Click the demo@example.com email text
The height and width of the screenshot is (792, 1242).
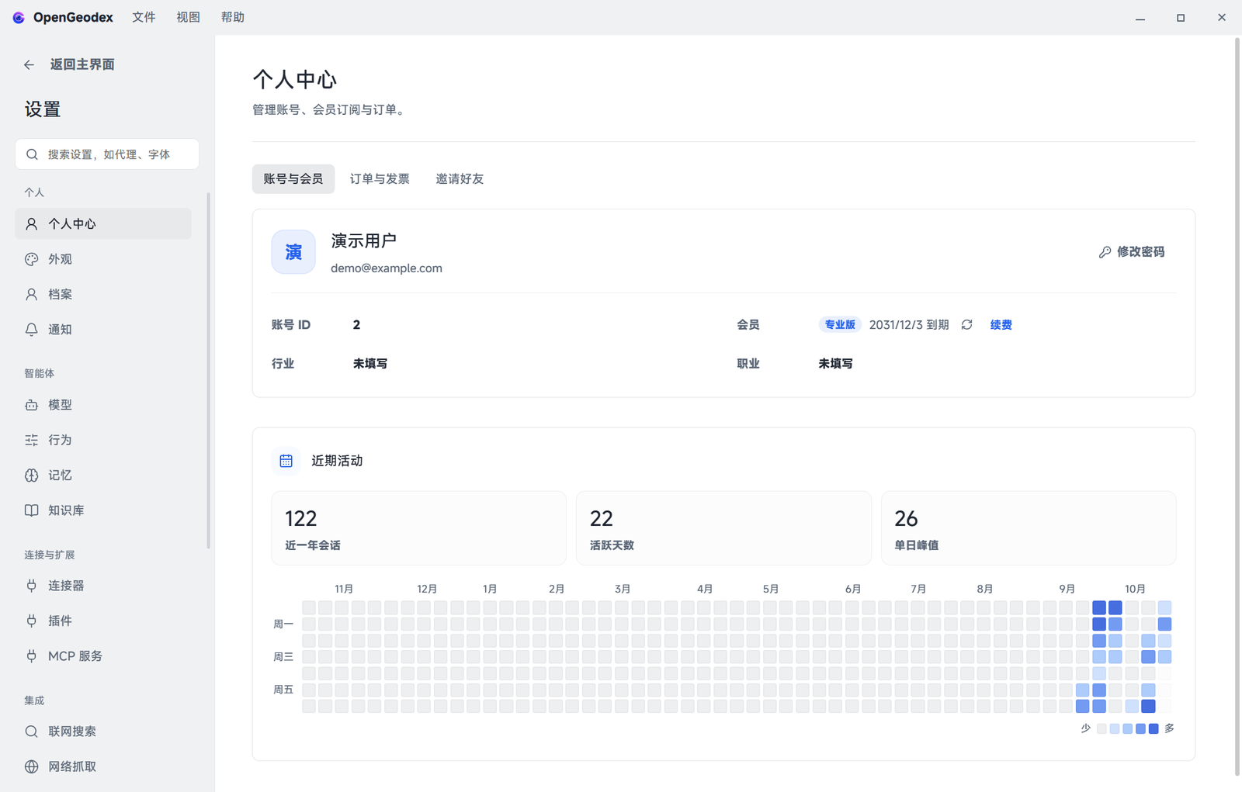point(387,268)
